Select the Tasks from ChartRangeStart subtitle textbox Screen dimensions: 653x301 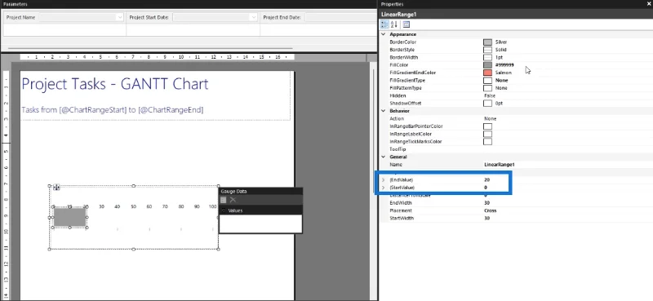pos(113,110)
